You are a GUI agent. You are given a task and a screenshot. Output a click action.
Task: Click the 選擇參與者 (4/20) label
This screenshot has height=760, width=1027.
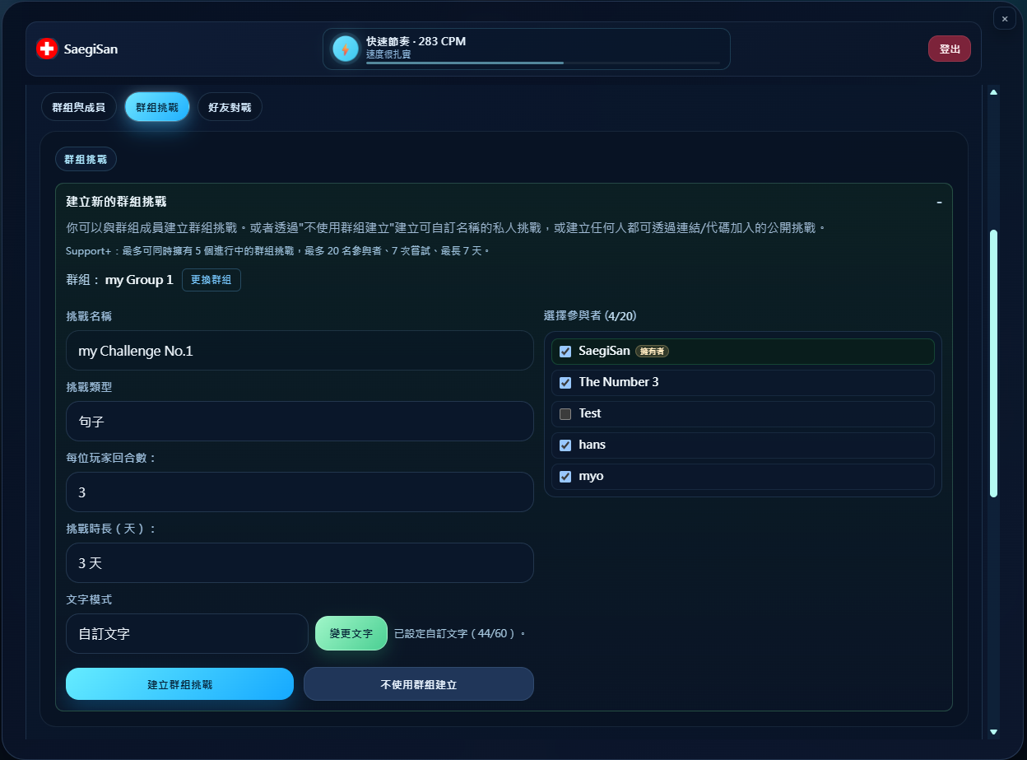pyautogui.click(x=590, y=315)
